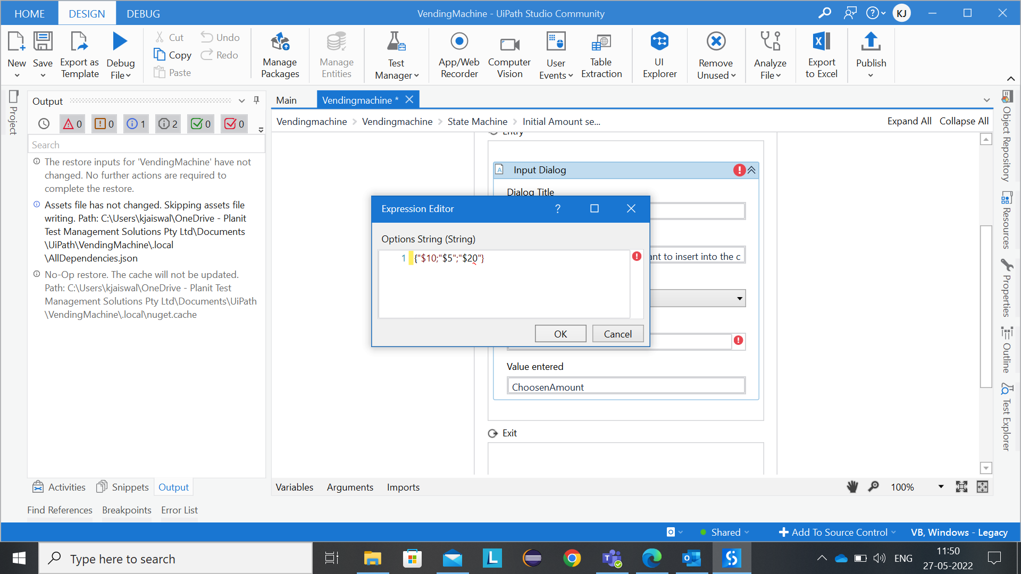Toggle the error filter in Output panel
The image size is (1021, 574).
tap(72, 123)
